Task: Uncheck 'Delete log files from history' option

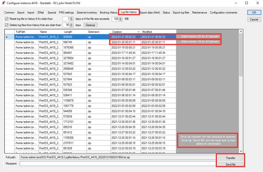Action: coord(6,25)
